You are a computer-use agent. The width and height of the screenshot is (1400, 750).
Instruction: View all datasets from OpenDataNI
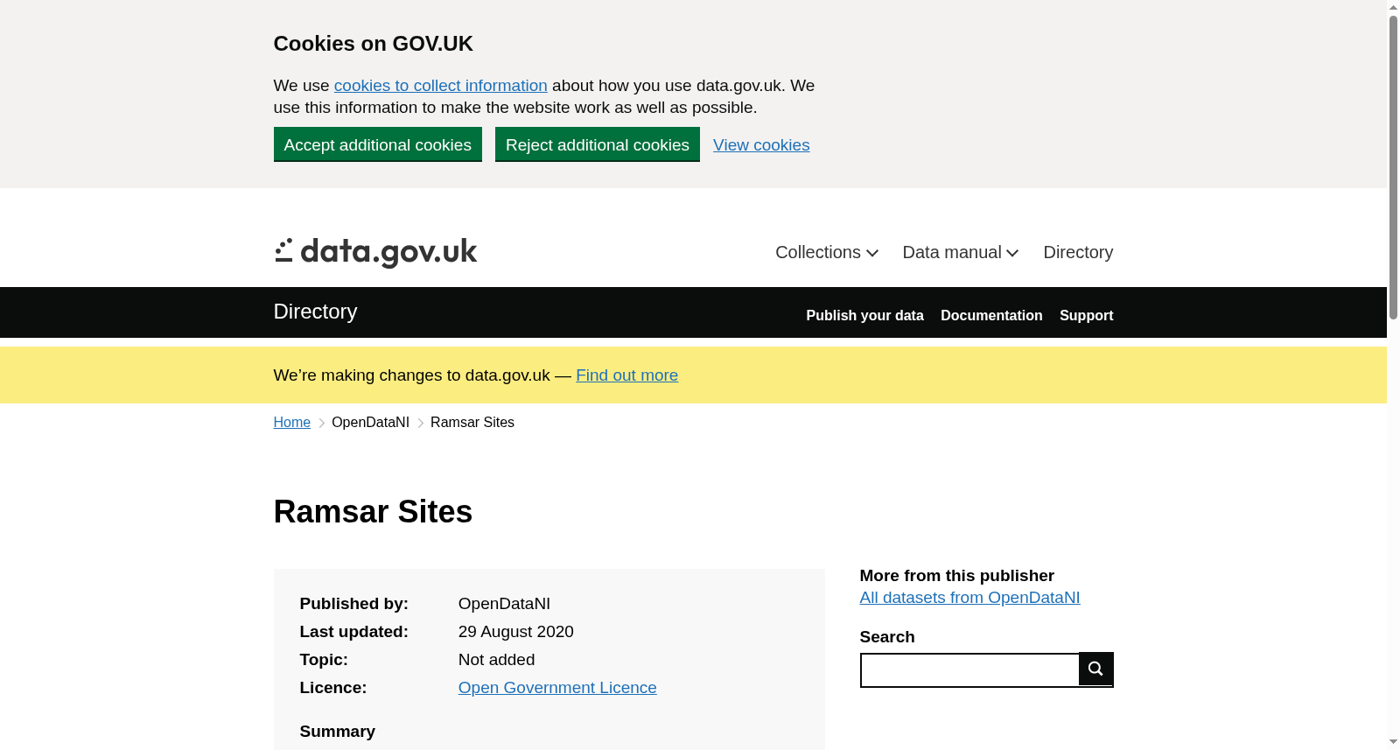click(x=969, y=598)
